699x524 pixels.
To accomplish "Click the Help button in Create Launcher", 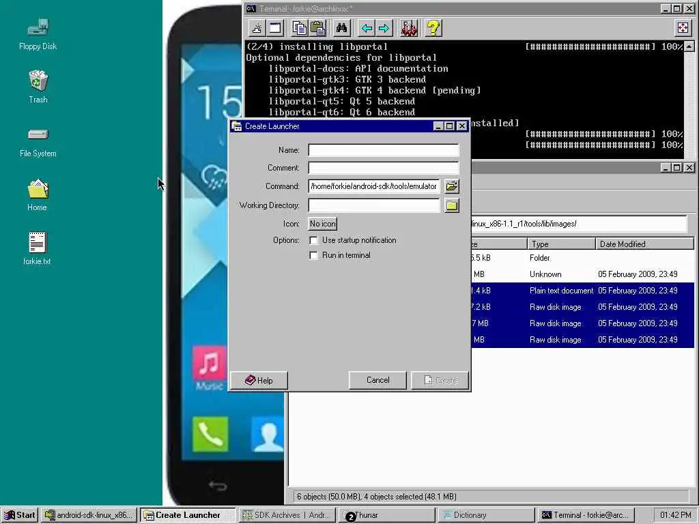I will tap(259, 381).
